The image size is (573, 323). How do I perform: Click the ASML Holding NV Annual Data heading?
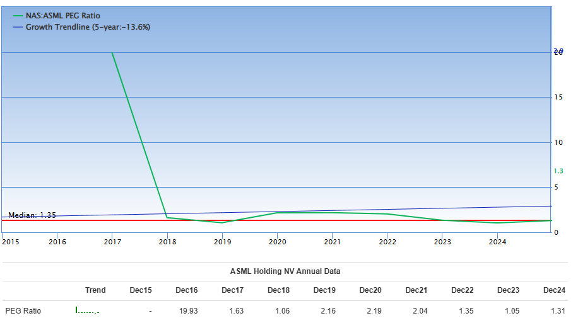[x=285, y=271]
